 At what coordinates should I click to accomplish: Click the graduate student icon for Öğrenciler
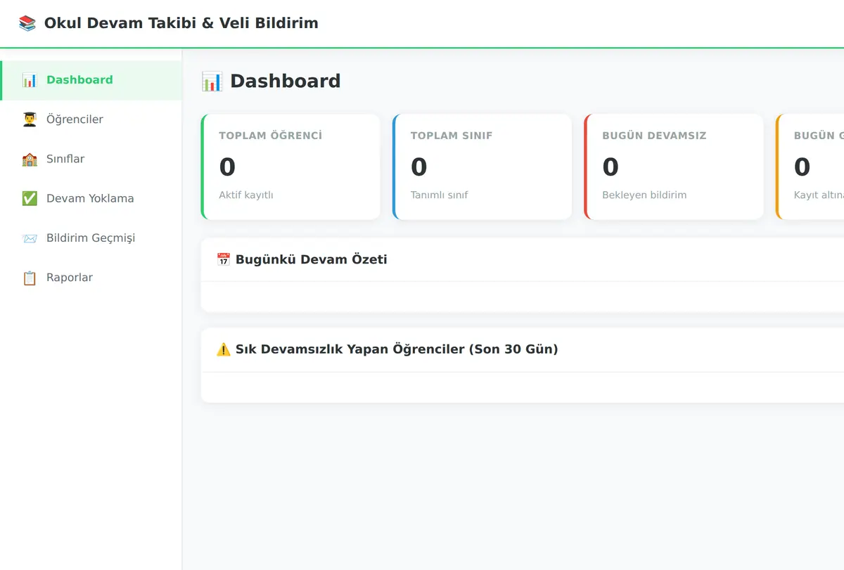(30, 119)
